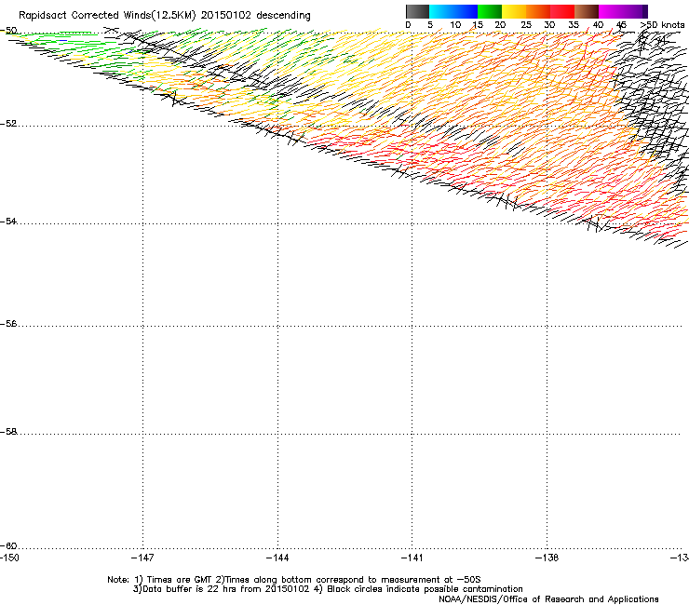This screenshot has height=605, width=689.
Task: Click the '20150102 descending' text in the title
Action: 255,16
